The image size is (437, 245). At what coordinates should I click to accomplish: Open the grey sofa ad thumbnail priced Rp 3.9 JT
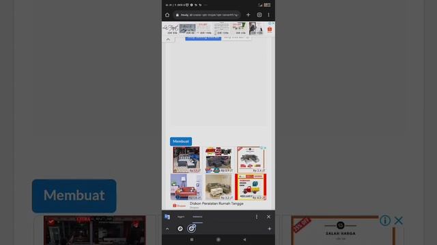coord(218,160)
